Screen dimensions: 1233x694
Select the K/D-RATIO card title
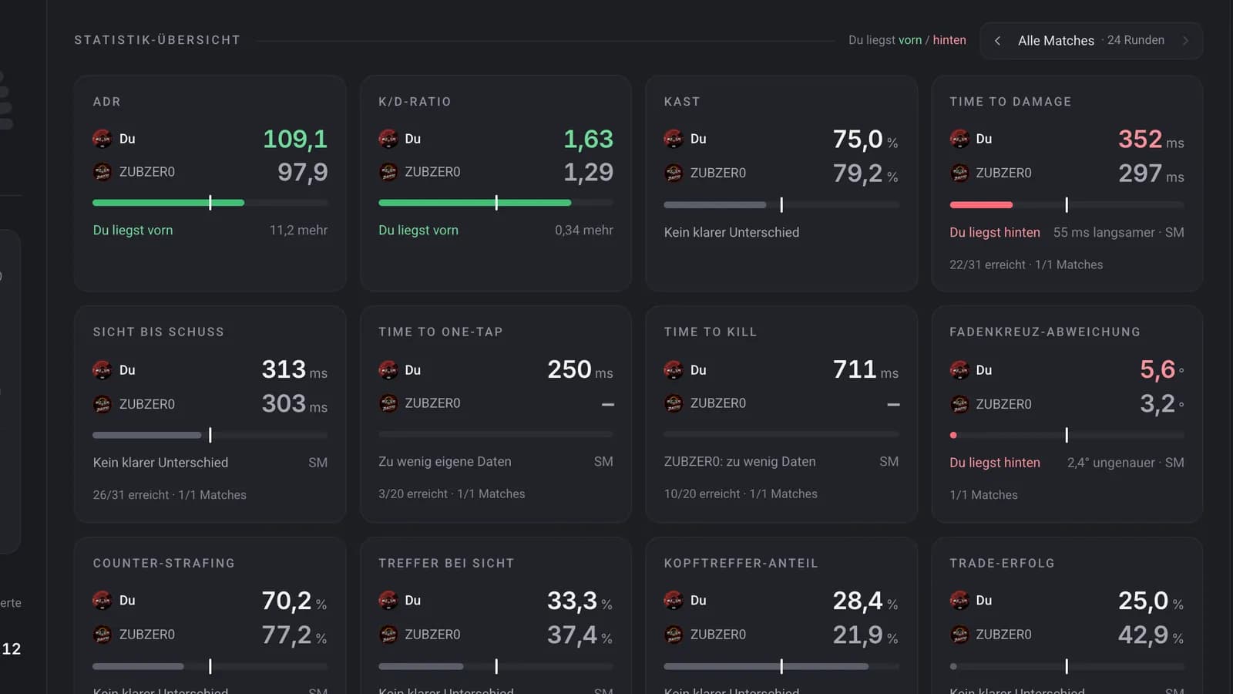pos(415,102)
